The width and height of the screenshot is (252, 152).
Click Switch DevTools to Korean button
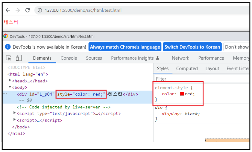tap(192, 47)
